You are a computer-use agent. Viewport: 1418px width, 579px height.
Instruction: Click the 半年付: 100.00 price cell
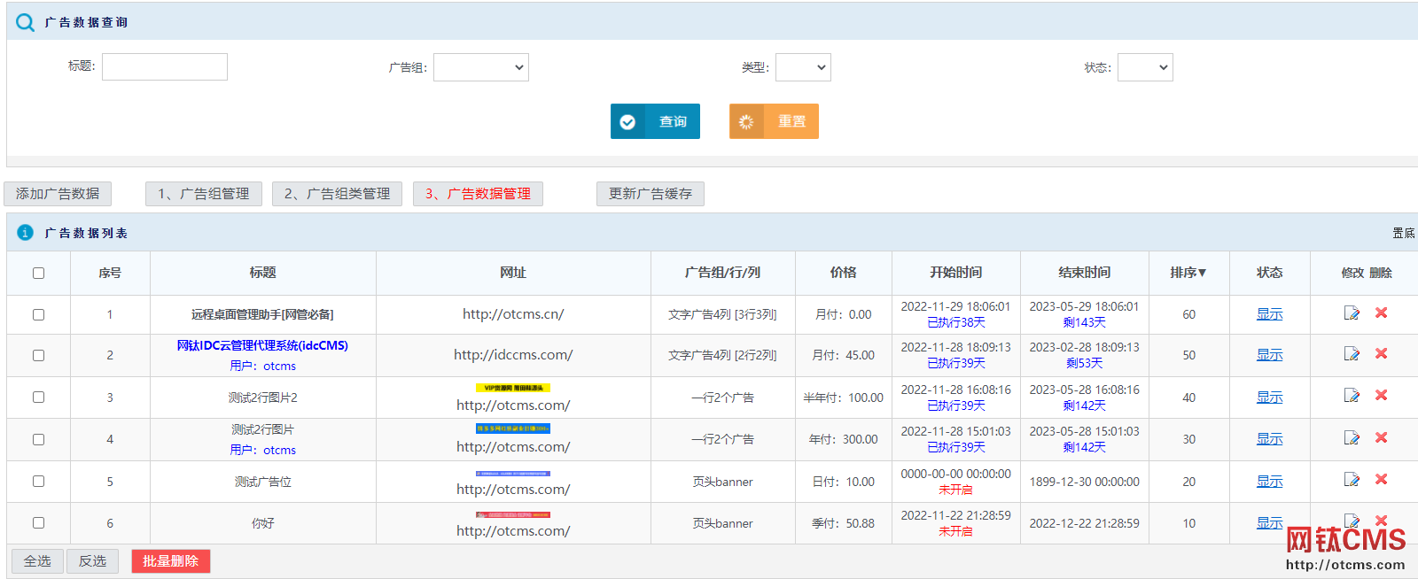click(844, 398)
